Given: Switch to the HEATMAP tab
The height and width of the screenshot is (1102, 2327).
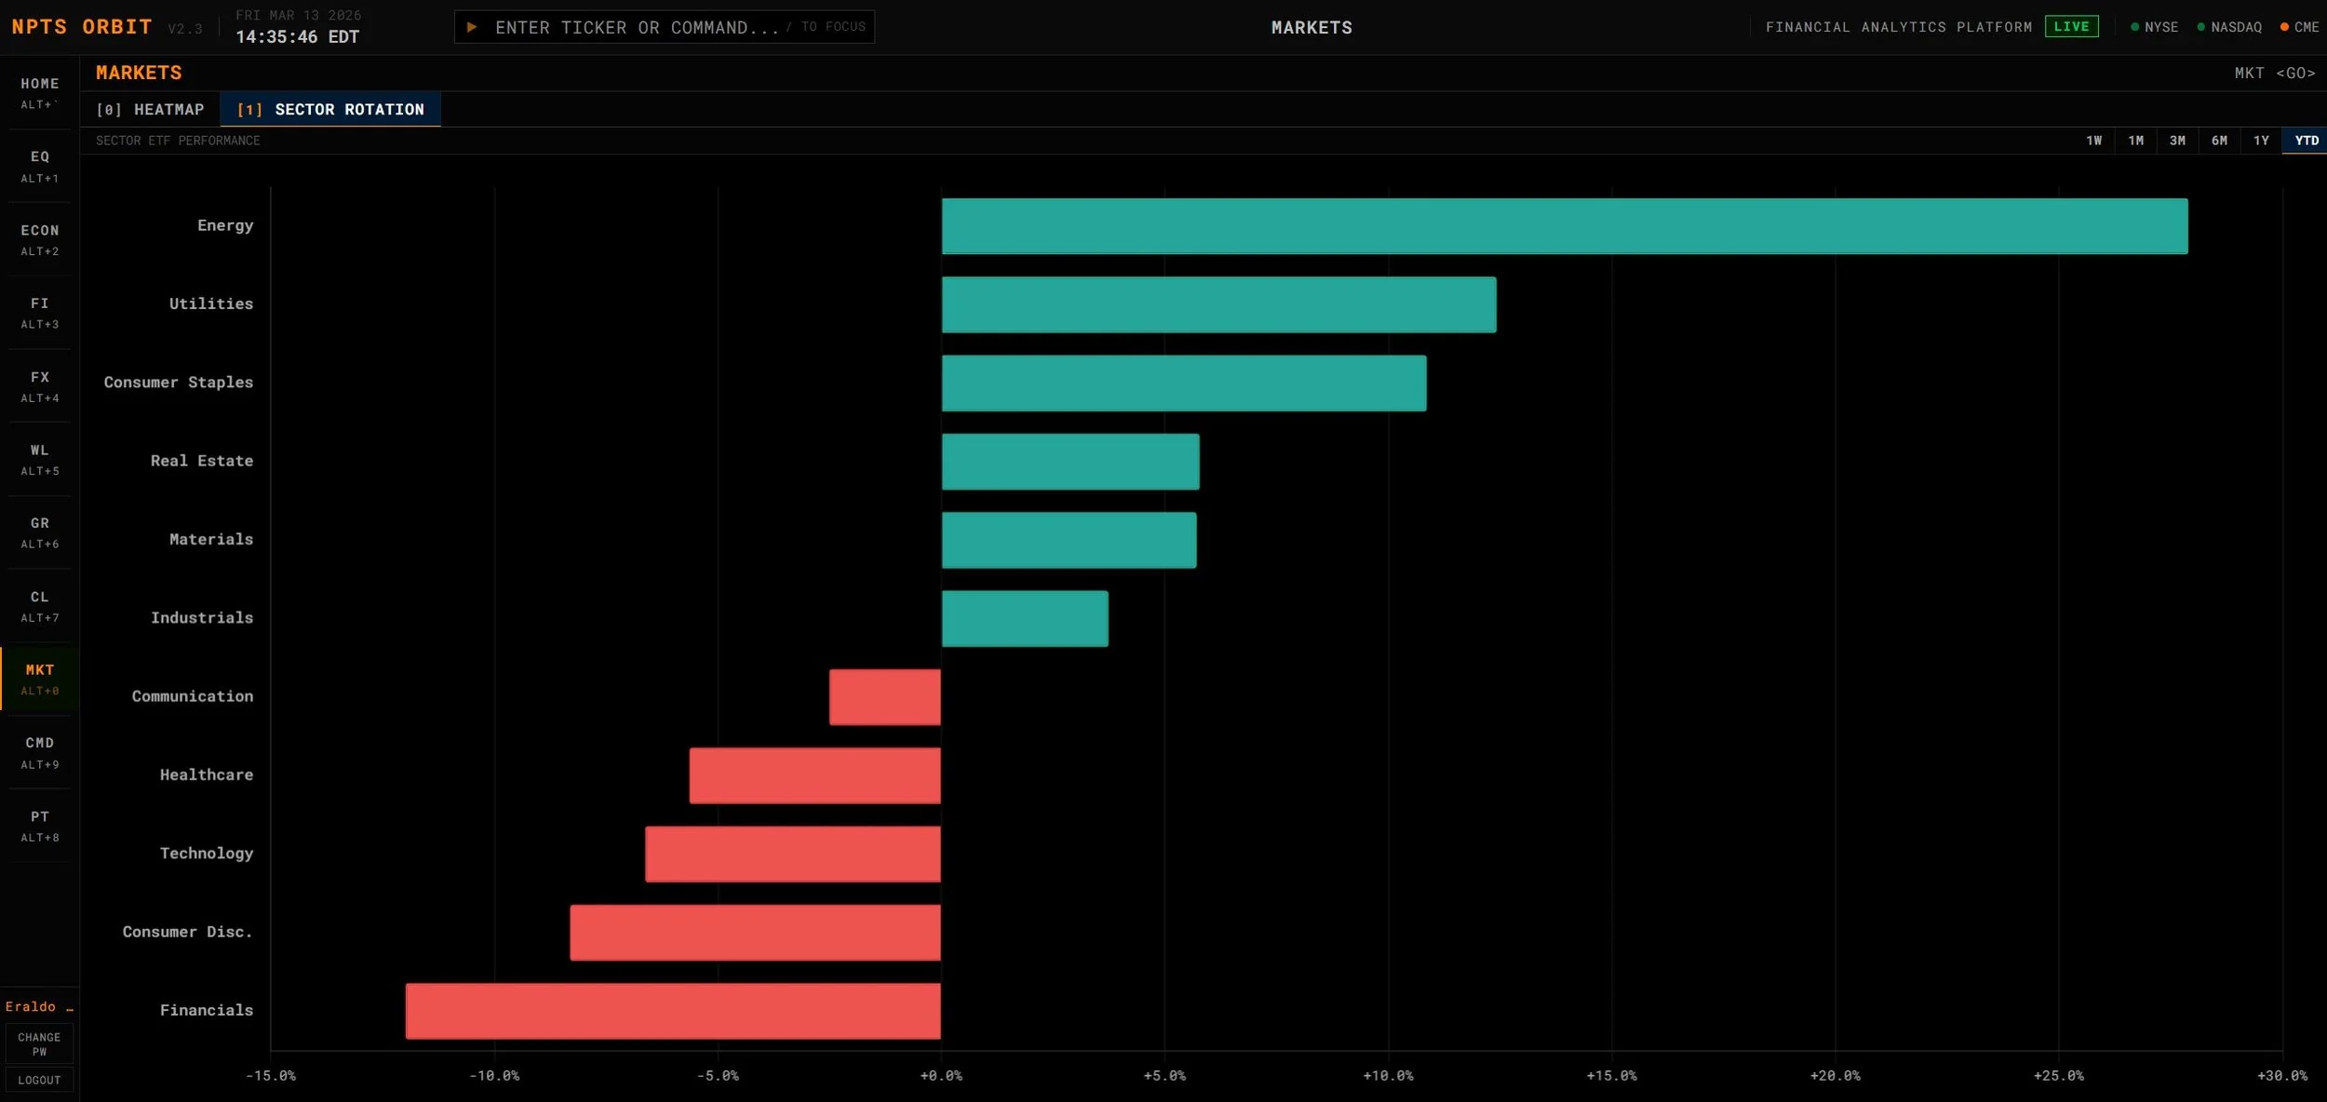Looking at the screenshot, I should click(x=150, y=110).
